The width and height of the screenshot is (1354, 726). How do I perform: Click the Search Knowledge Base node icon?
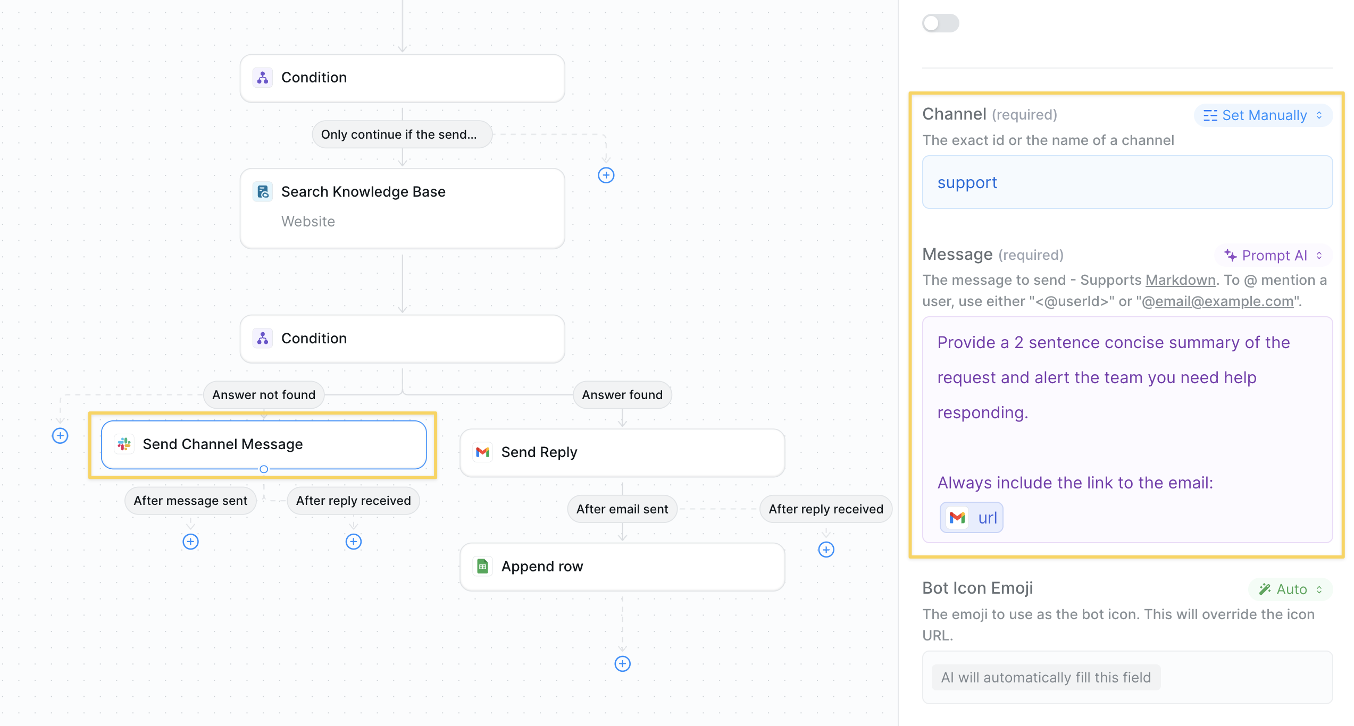click(263, 192)
